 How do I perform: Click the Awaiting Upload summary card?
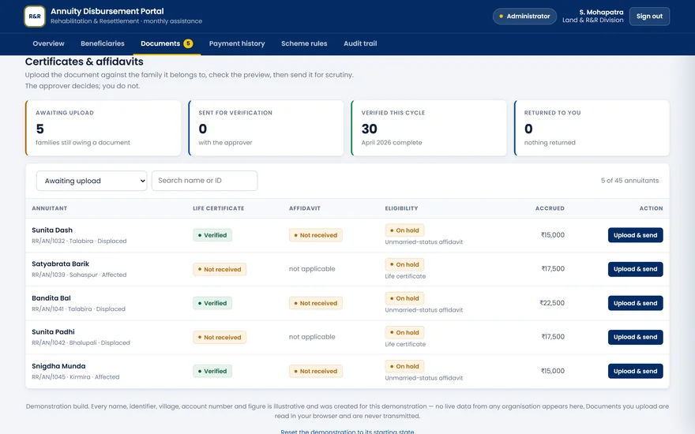coord(103,128)
